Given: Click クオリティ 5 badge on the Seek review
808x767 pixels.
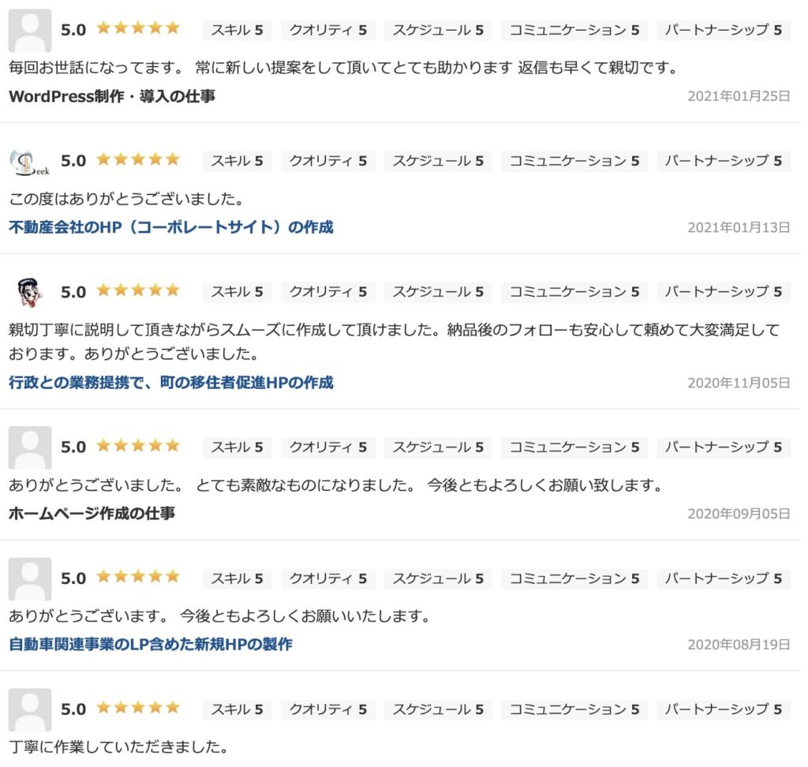Looking at the screenshot, I should [x=328, y=161].
